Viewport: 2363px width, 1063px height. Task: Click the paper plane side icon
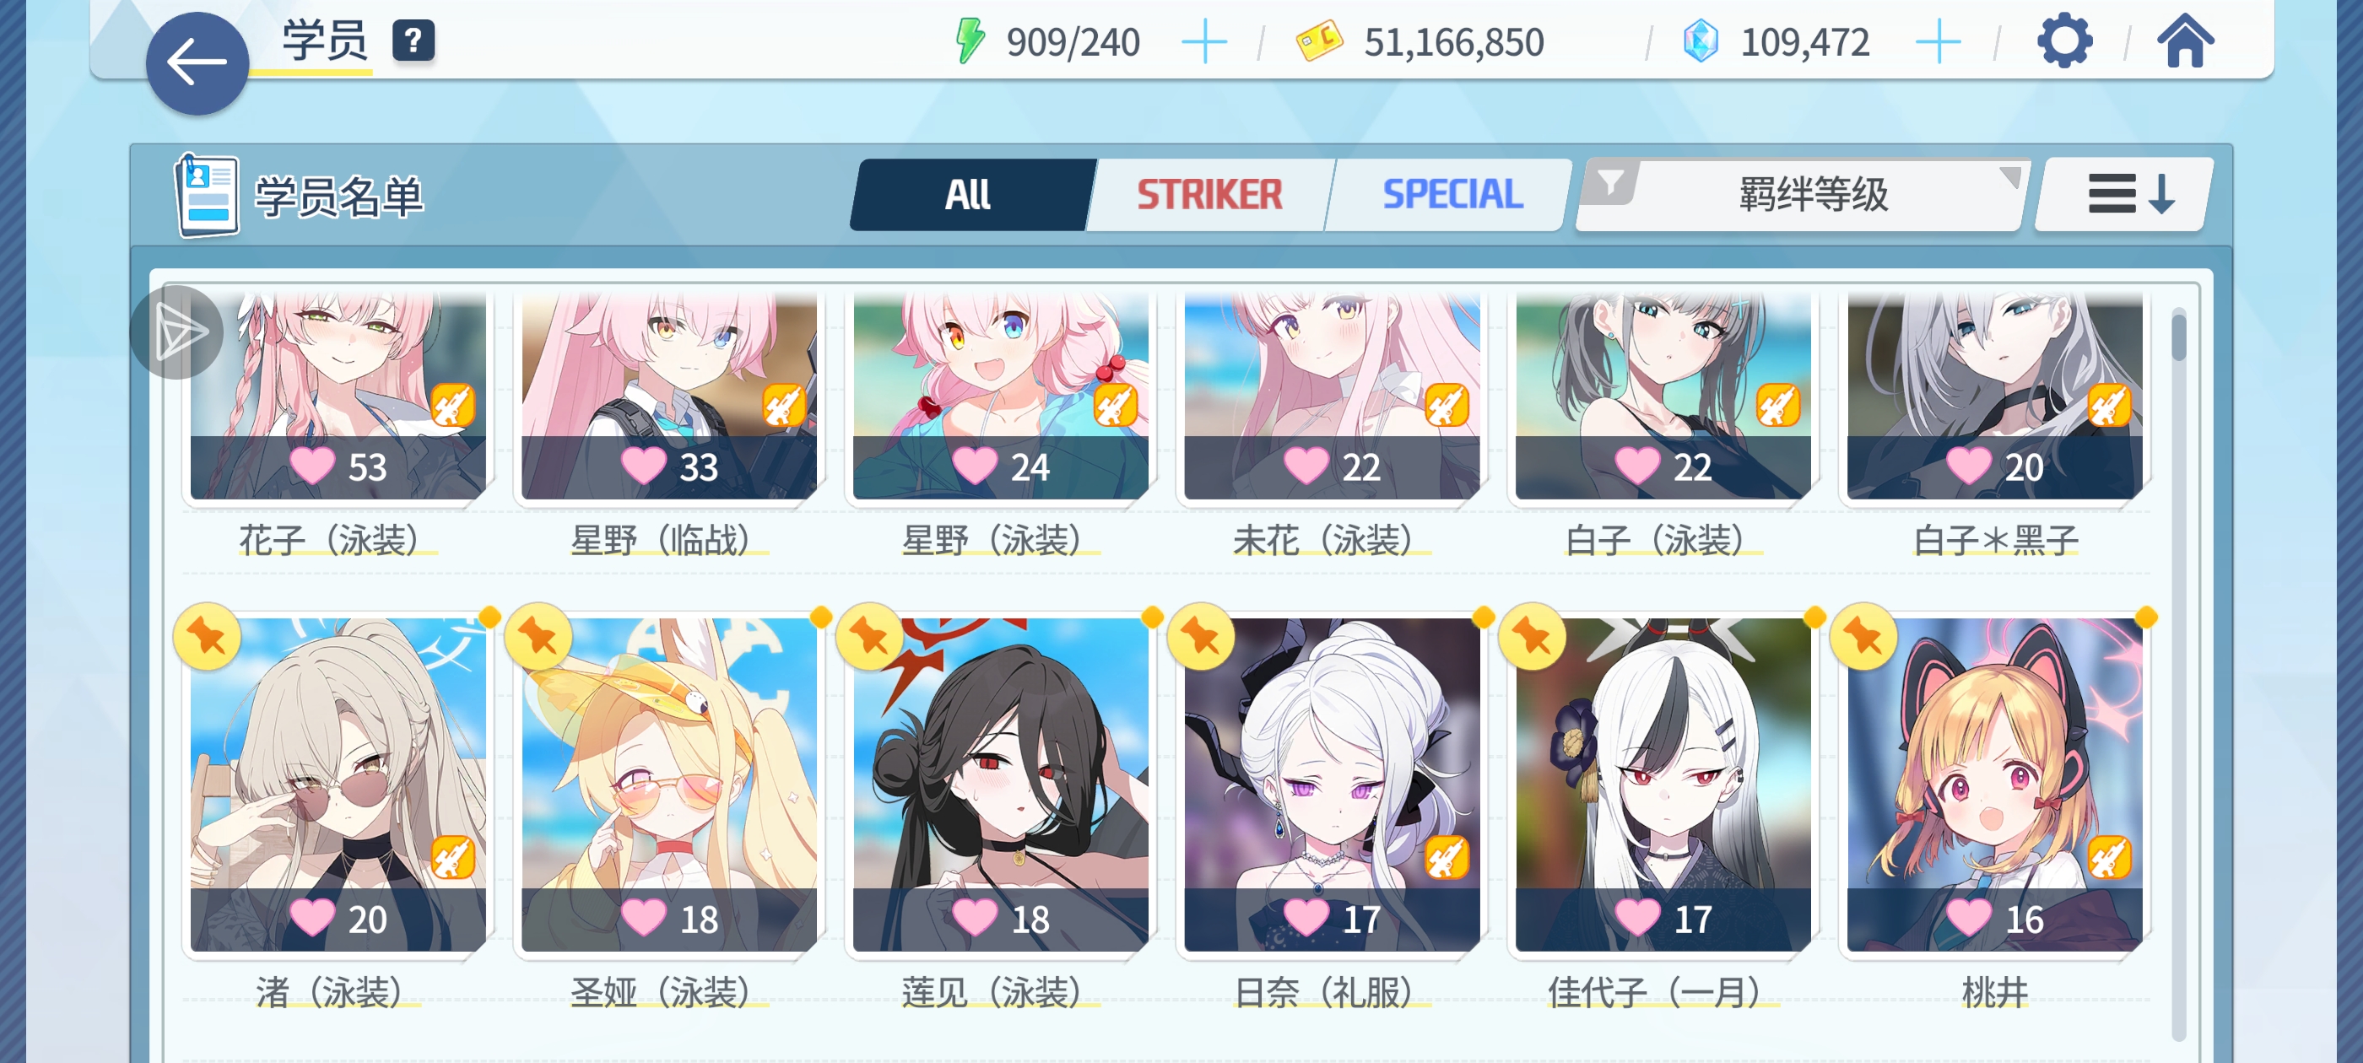click(x=178, y=332)
